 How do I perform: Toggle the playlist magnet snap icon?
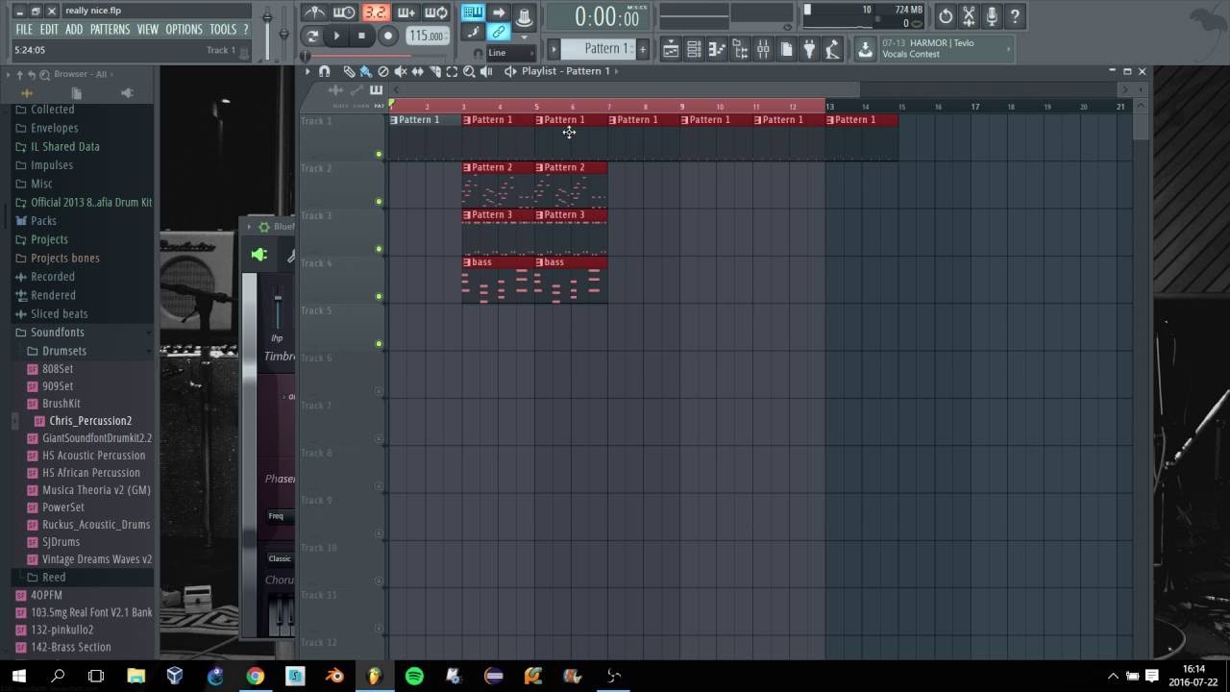pos(325,71)
